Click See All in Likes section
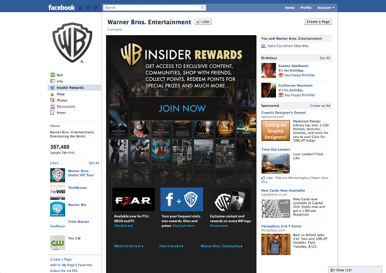This screenshot has width=386, height=273. 94,163
